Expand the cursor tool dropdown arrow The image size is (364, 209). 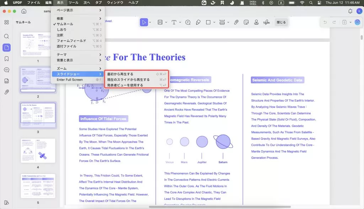click(150, 22)
